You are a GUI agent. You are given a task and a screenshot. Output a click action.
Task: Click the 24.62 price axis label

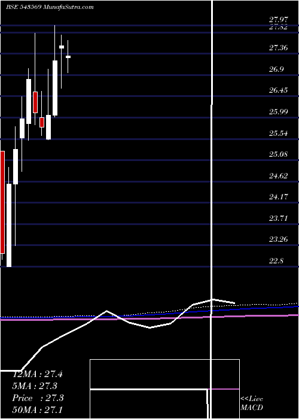278,176
